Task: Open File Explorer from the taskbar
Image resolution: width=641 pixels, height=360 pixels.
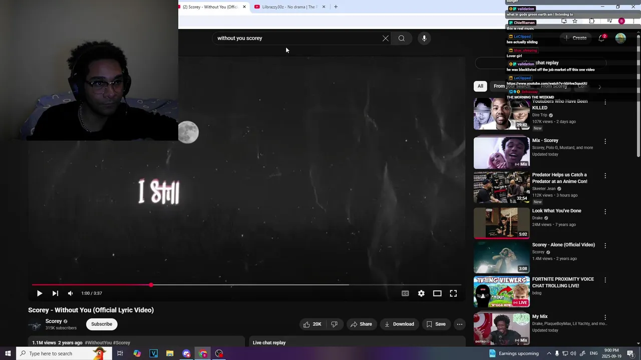Action: (x=170, y=353)
